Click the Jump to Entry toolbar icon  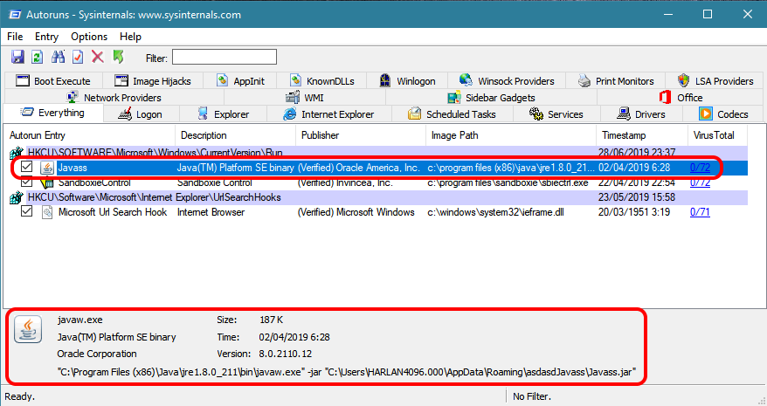78,57
